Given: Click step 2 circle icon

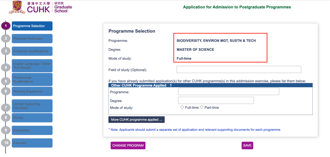Looking at the screenshot, I should pyautogui.click(x=6, y=38).
